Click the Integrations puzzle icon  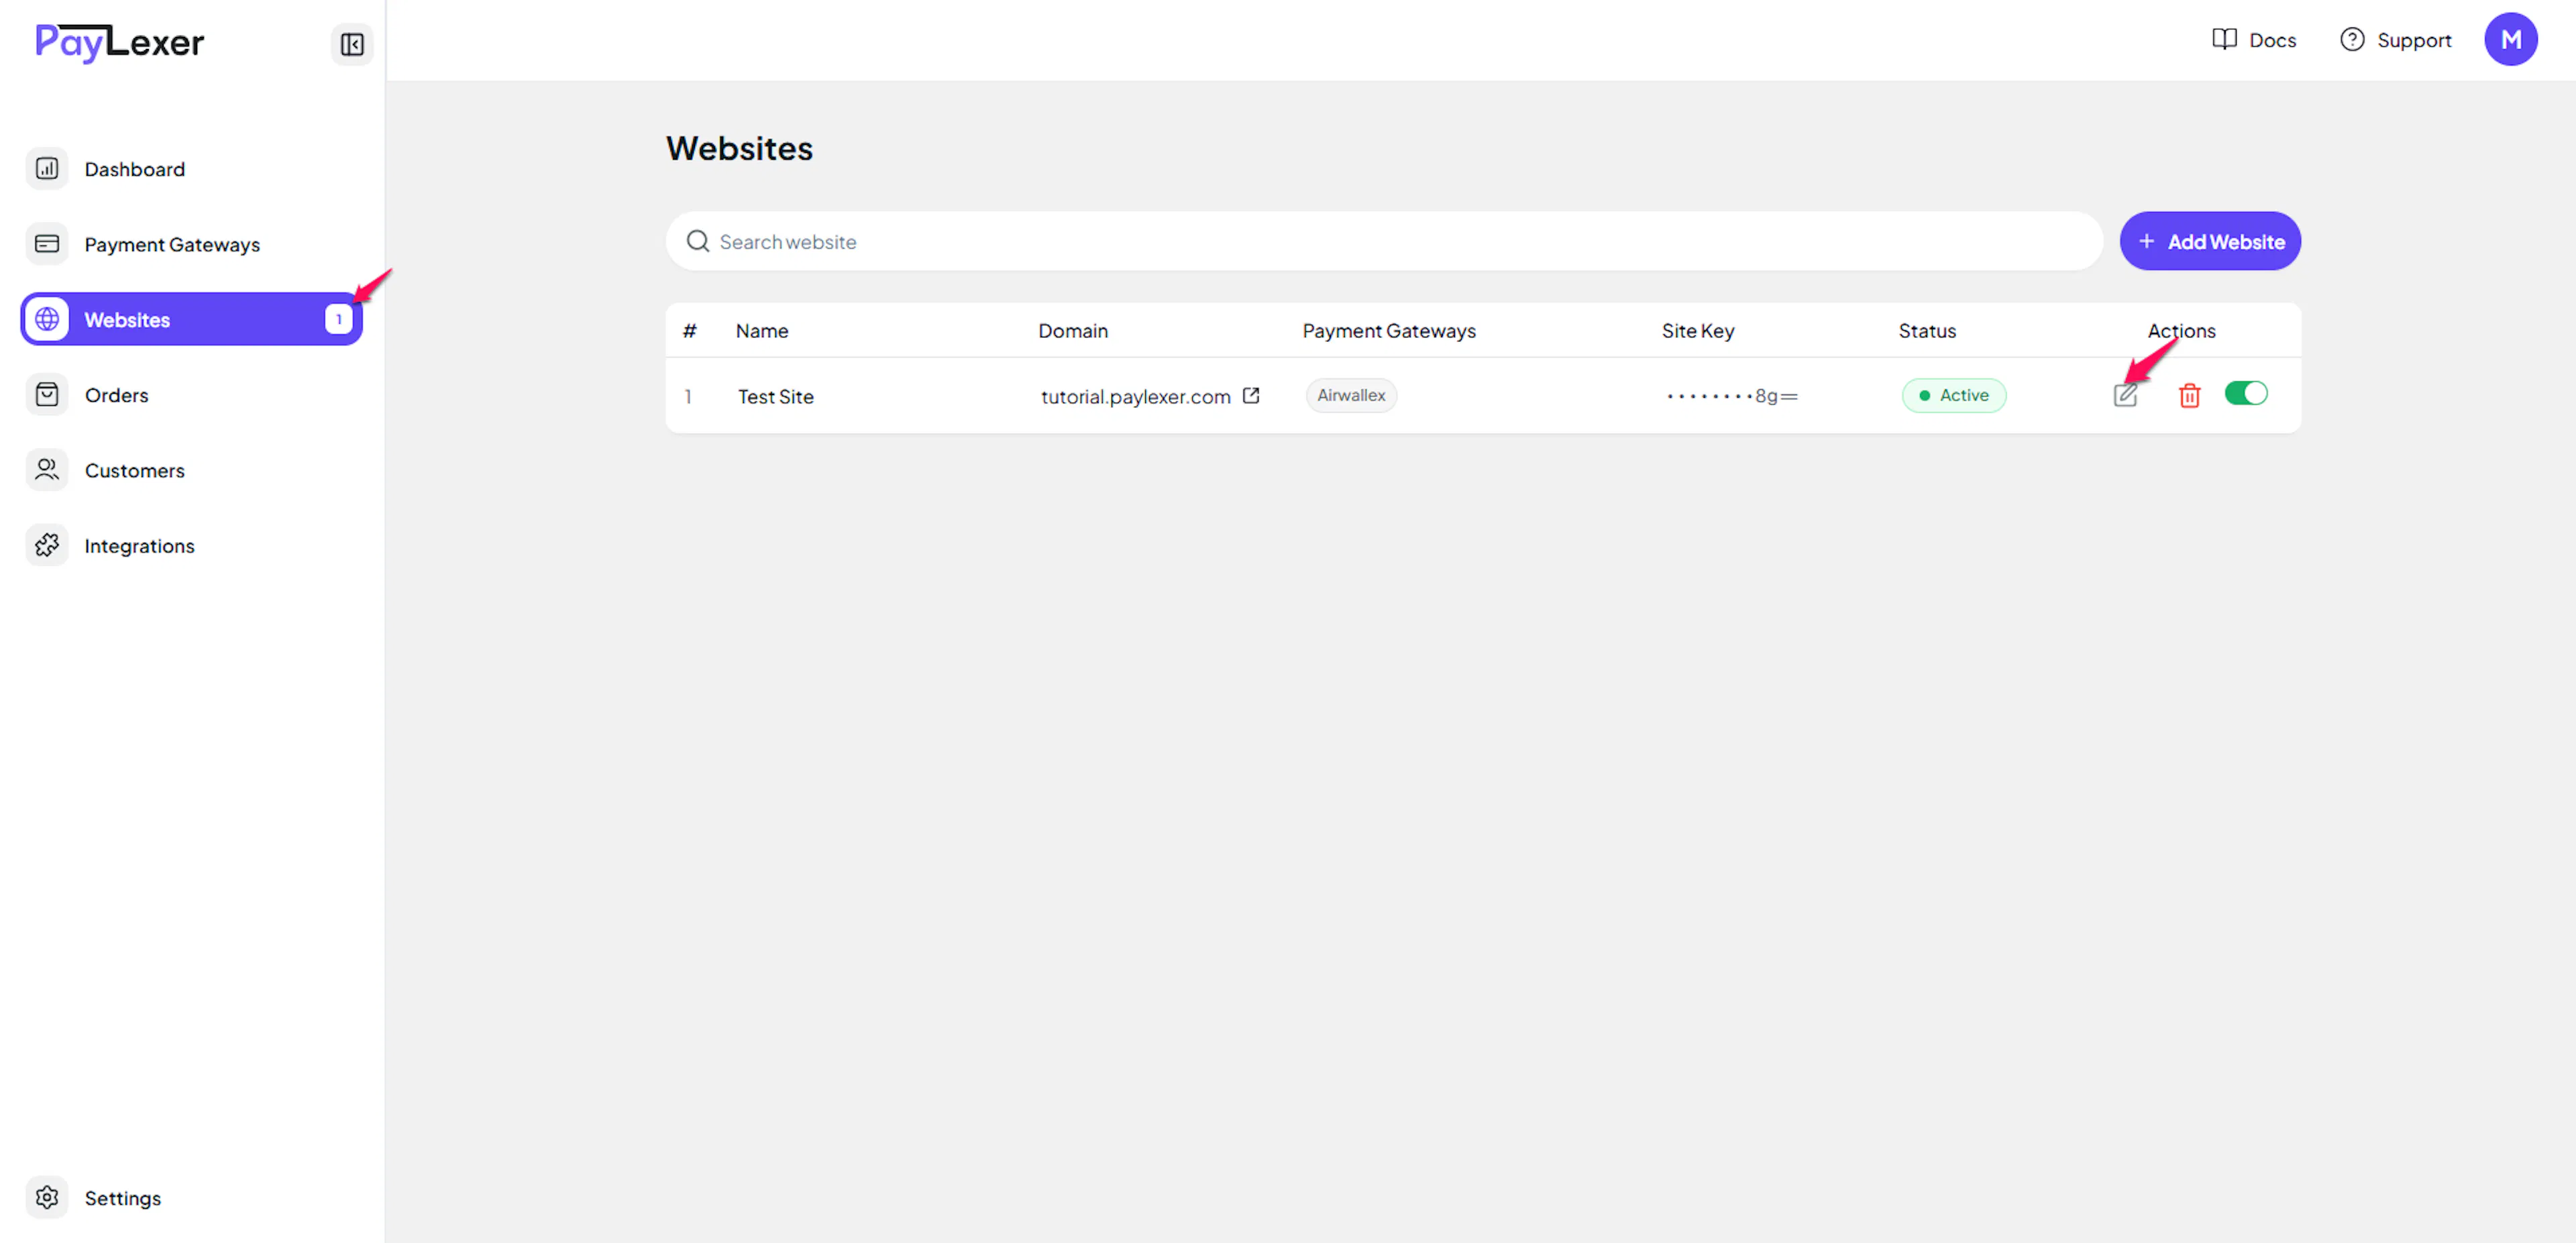(47, 546)
